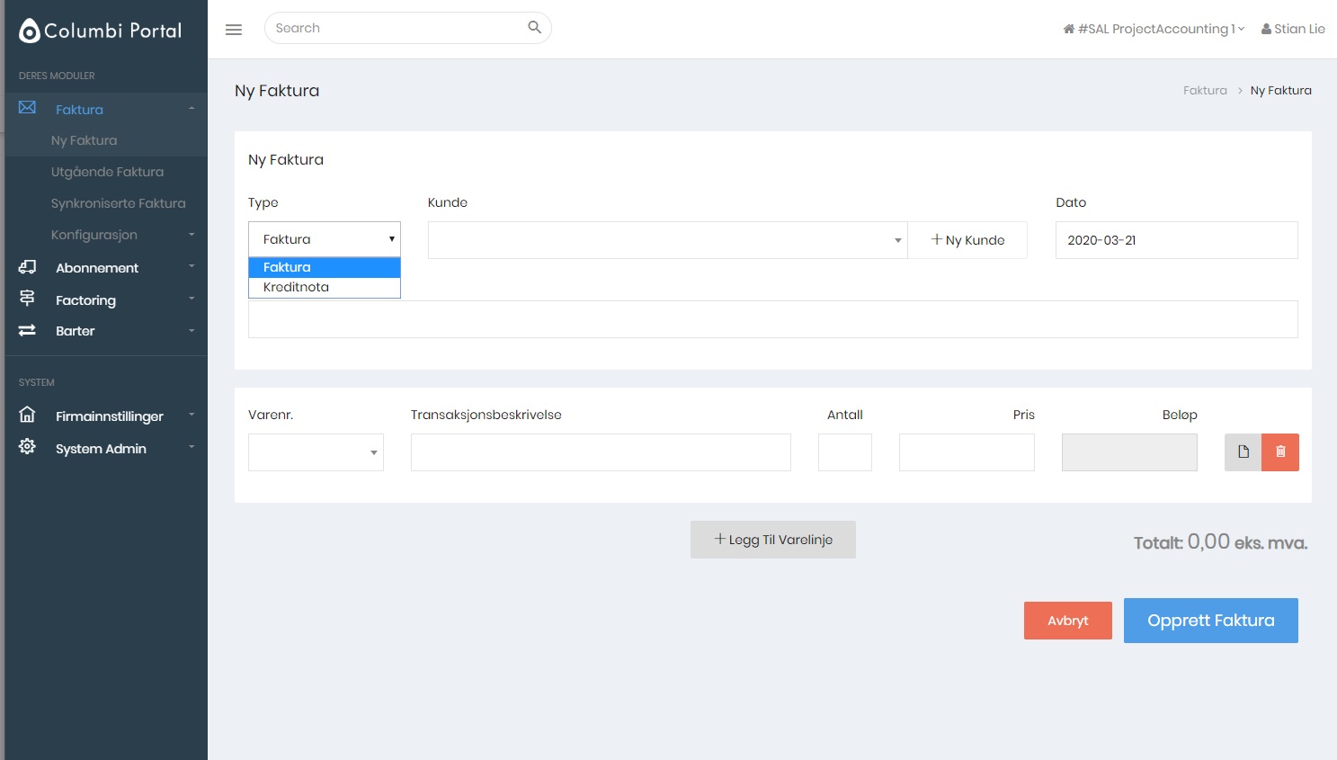The width and height of the screenshot is (1337, 760).
Task: Expand the Firmainnstillinger menu arrow
Action: [192, 415]
